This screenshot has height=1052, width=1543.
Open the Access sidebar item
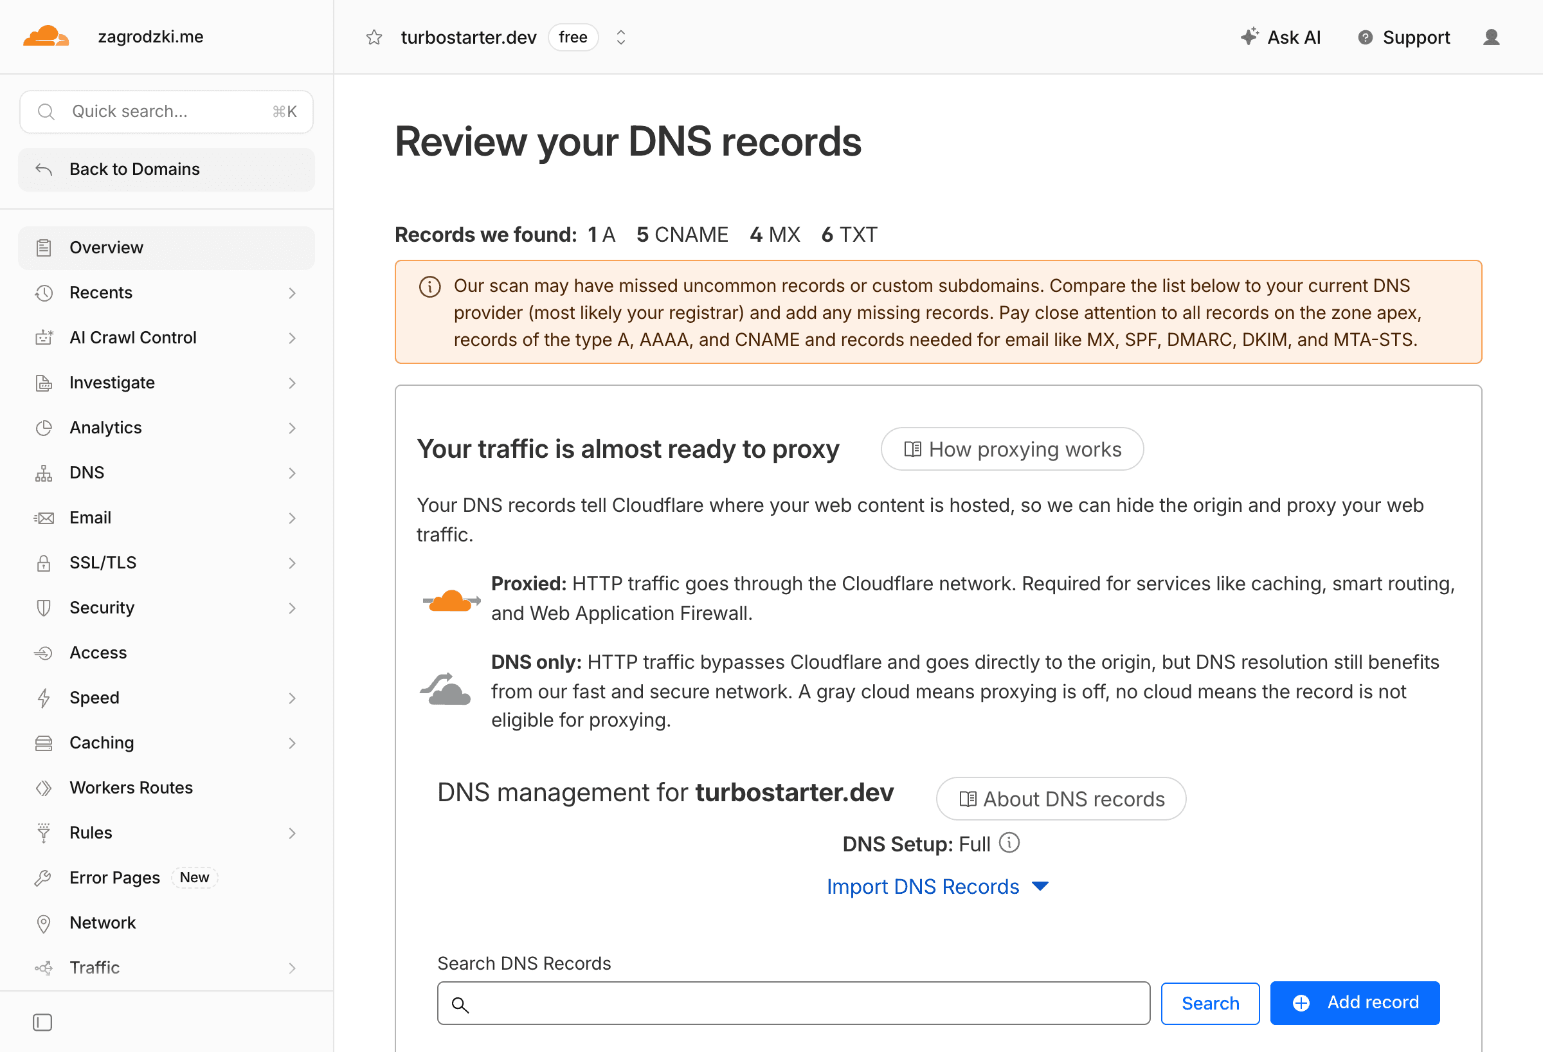tap(167, 653)
